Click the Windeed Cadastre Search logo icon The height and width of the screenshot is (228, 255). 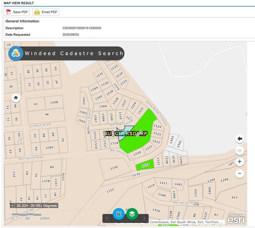(16, 53)
